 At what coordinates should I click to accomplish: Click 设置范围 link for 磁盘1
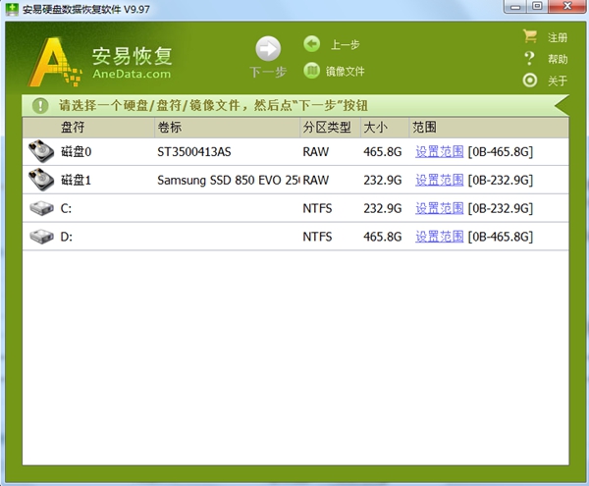439,181
